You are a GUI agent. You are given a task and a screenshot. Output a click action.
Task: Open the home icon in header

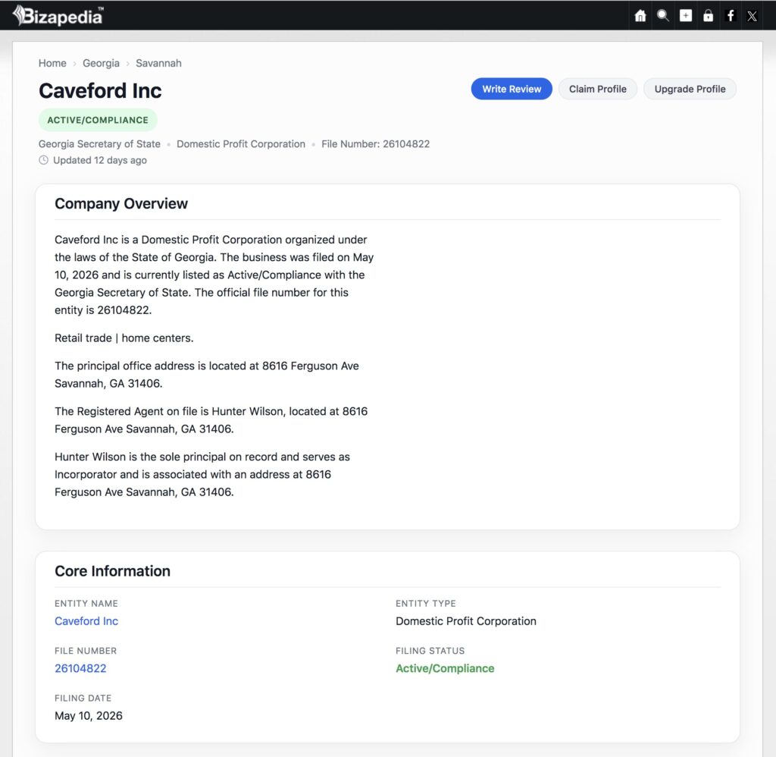pyautogui.click(x=640, y=16)
